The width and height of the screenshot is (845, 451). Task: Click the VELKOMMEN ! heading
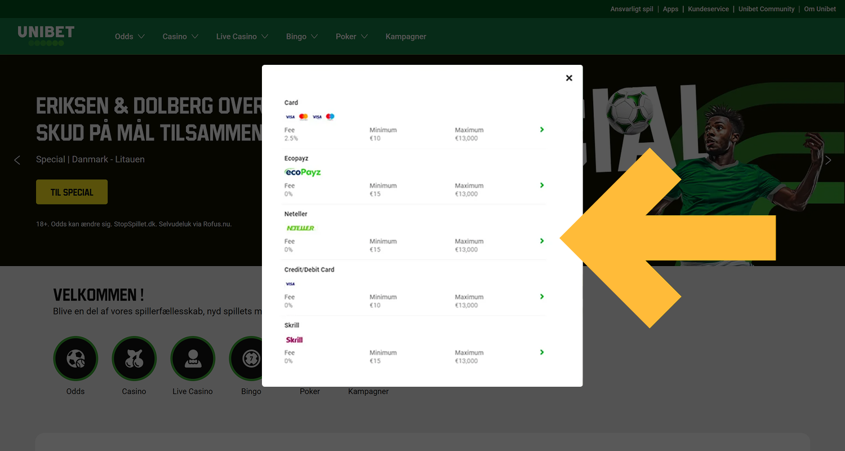pyautogui.click(x=99, y=295)
